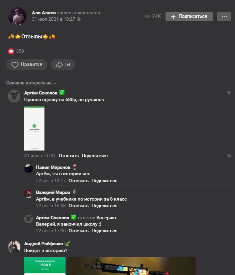Image resolution: width=235 pixels, height=275 pixels.
Task: Click the red heart reactions icon
Action: (11, 51)
